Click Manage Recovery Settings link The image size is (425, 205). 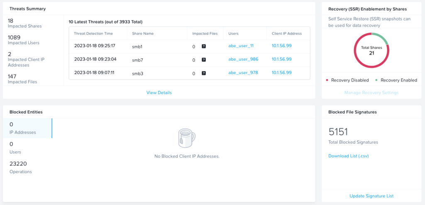tap(371, 92)
